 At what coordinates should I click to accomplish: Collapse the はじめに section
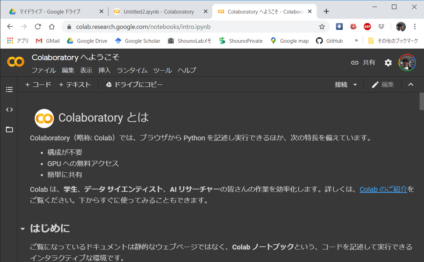[23, 229]
